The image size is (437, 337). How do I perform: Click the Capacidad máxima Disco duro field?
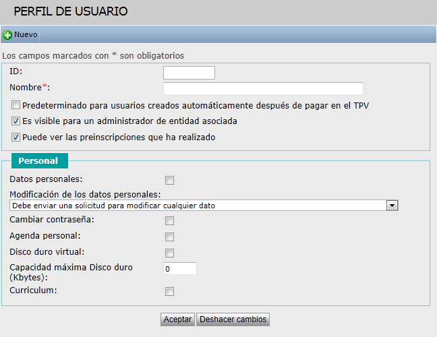coord(180,268)
